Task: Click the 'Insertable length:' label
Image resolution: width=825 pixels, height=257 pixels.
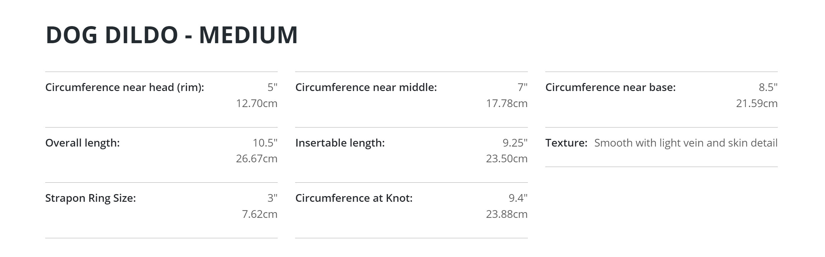Action: coord(340,143)
